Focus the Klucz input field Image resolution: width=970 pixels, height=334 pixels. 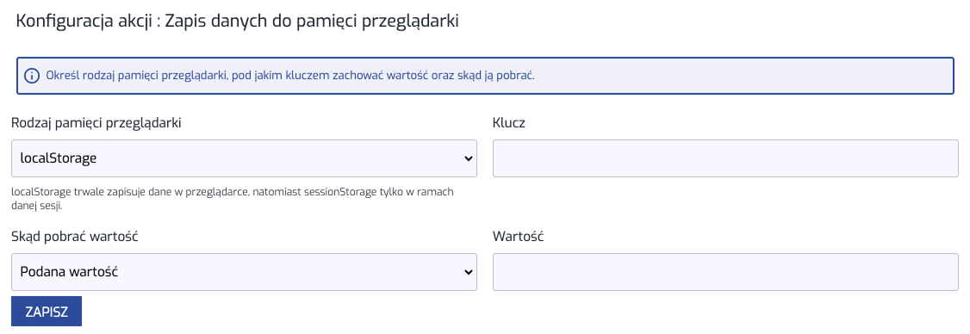coord(725,158)
